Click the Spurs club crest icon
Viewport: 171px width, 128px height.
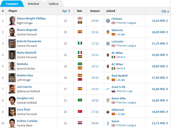[108, 123]
